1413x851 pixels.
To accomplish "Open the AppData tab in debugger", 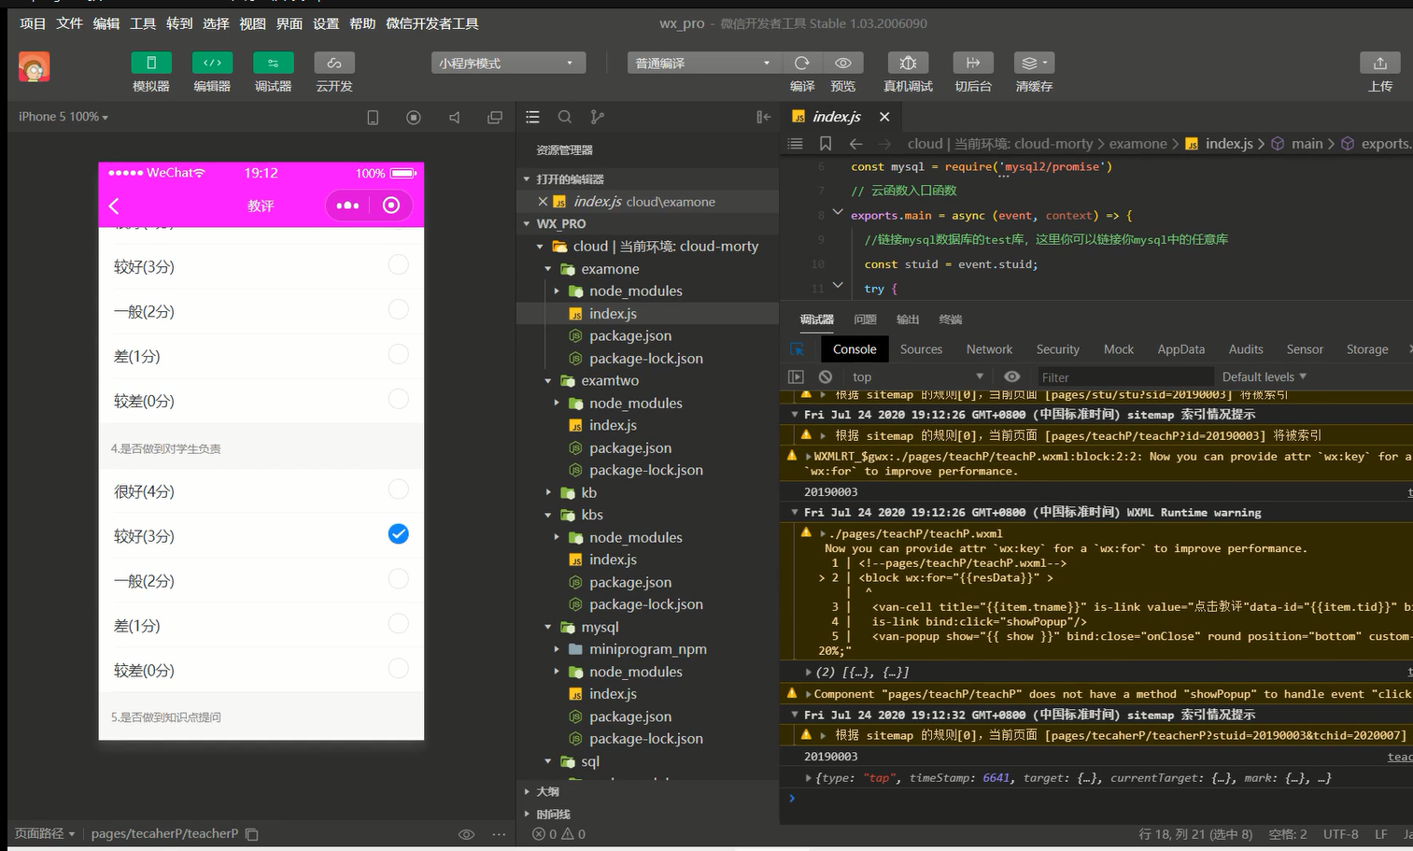I will pos(1180,349).
